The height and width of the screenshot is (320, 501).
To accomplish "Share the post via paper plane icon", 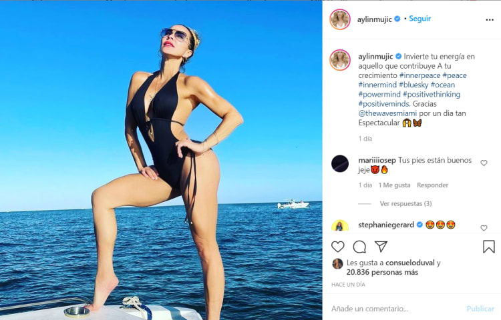I will (381, 247).
